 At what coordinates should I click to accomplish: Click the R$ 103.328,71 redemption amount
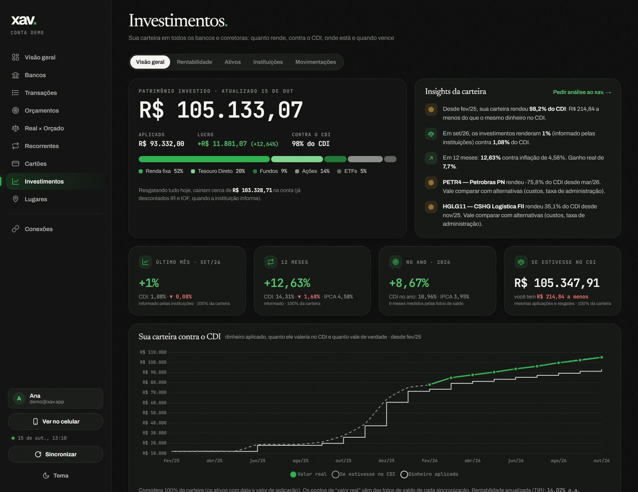[252, 190]
